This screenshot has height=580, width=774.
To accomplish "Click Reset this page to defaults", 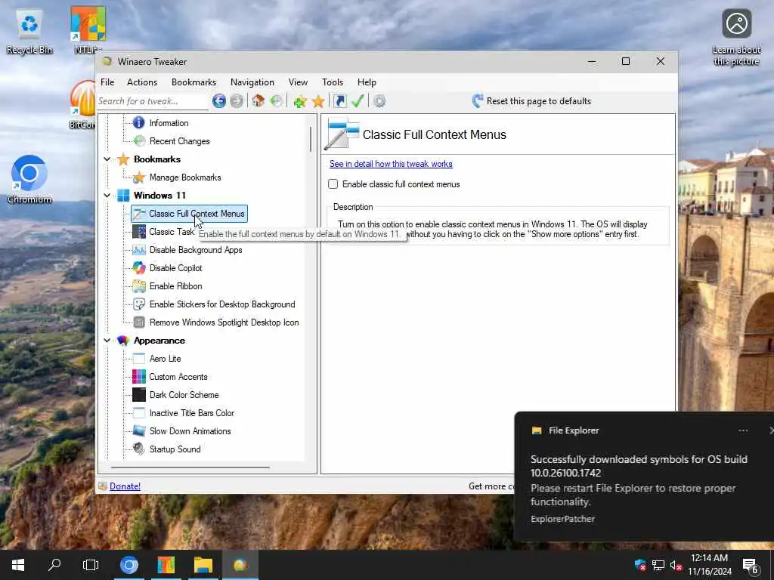I will 531,101.
